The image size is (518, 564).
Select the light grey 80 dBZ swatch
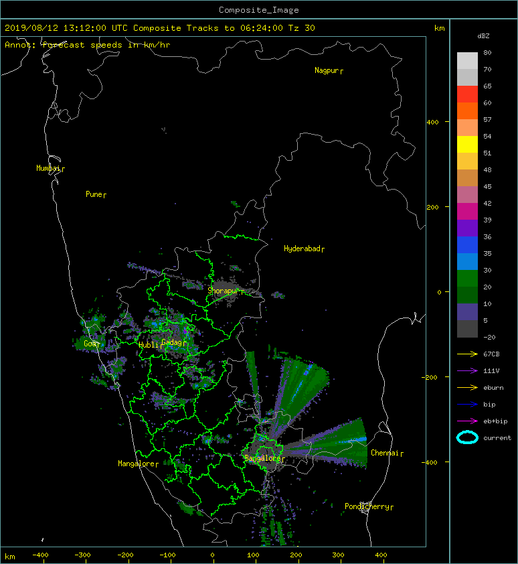click(467, 60)
